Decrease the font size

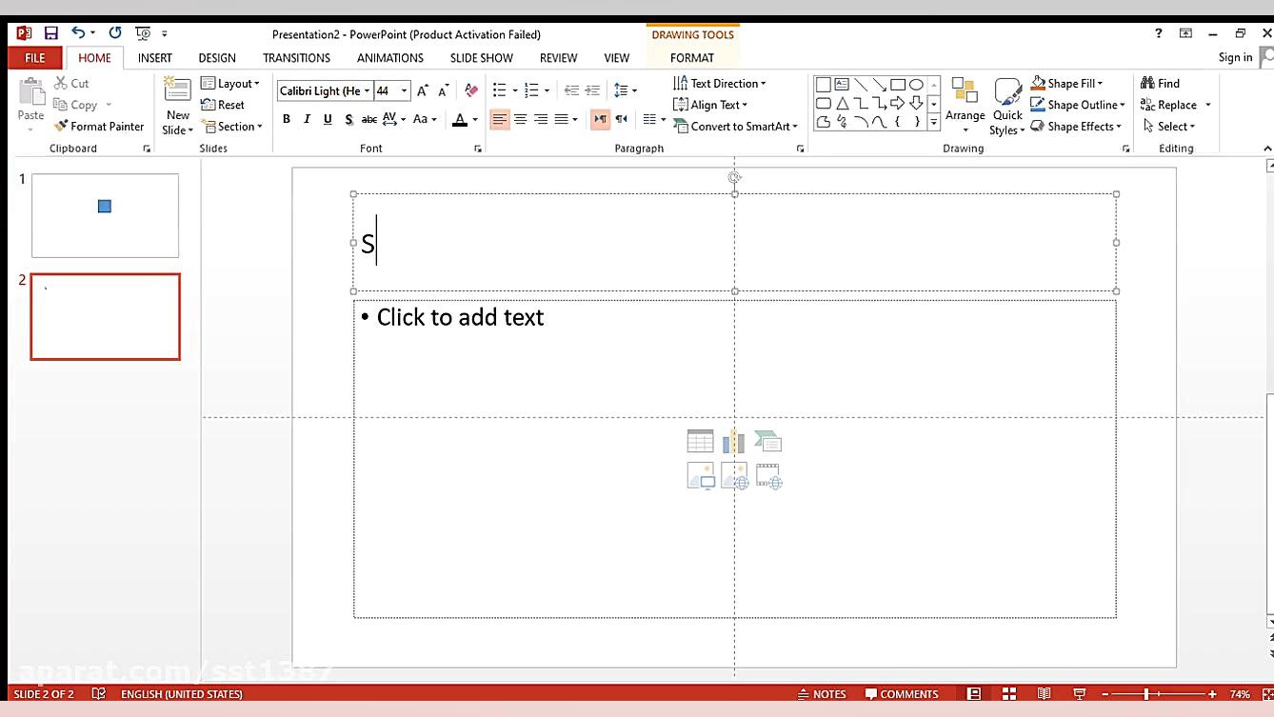[444, 90]
